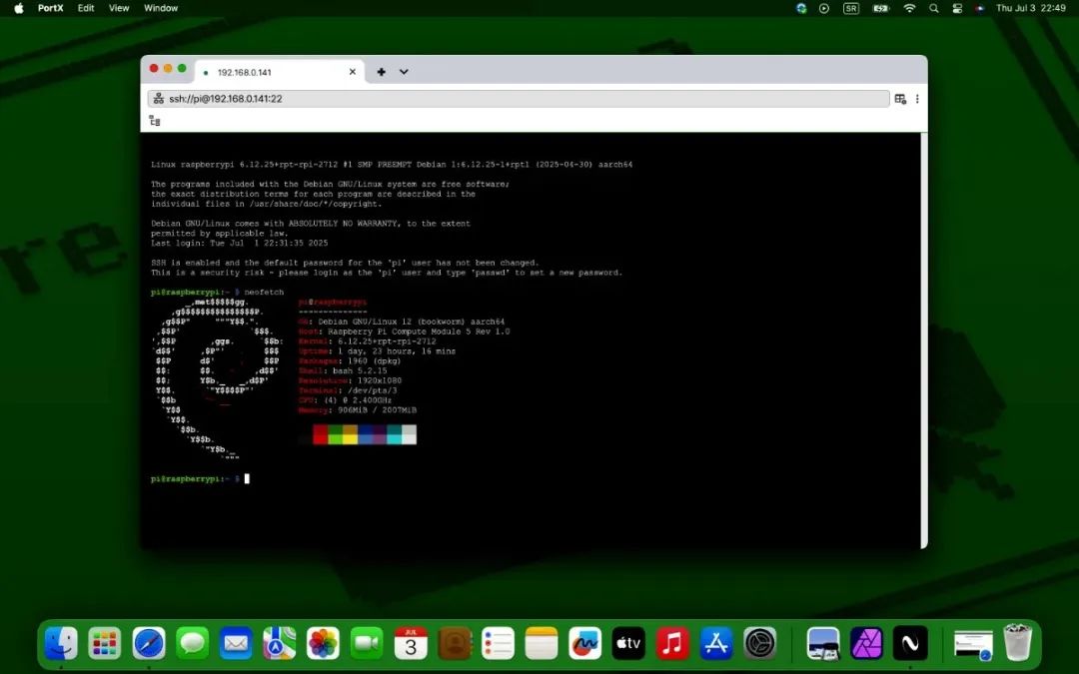1079x674 pixels.
Task: Select the 192.168.0.141 session tab
Action: point(280,72)
